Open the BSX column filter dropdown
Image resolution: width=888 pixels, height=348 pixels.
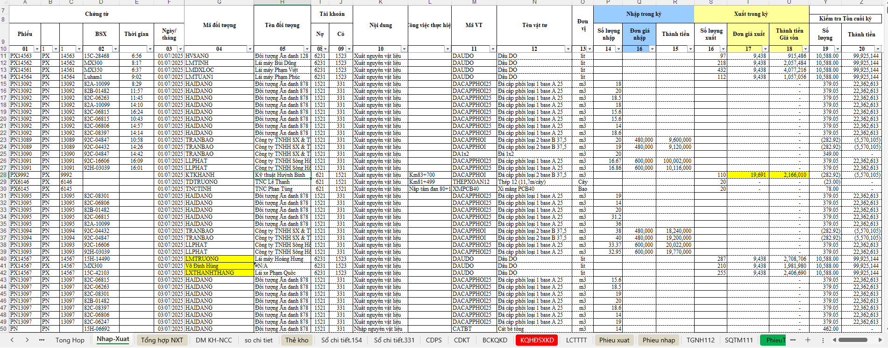click(x=116, y=49)
